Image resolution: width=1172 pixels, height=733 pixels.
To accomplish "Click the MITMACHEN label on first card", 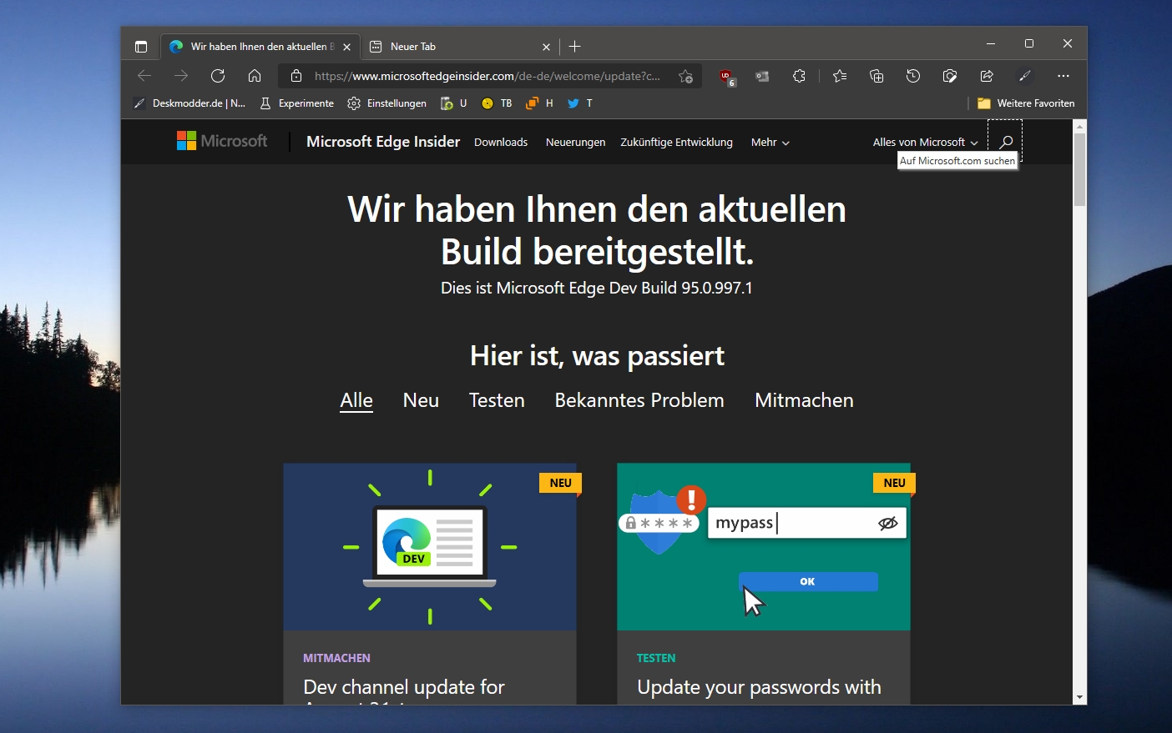I will [336, 658].
